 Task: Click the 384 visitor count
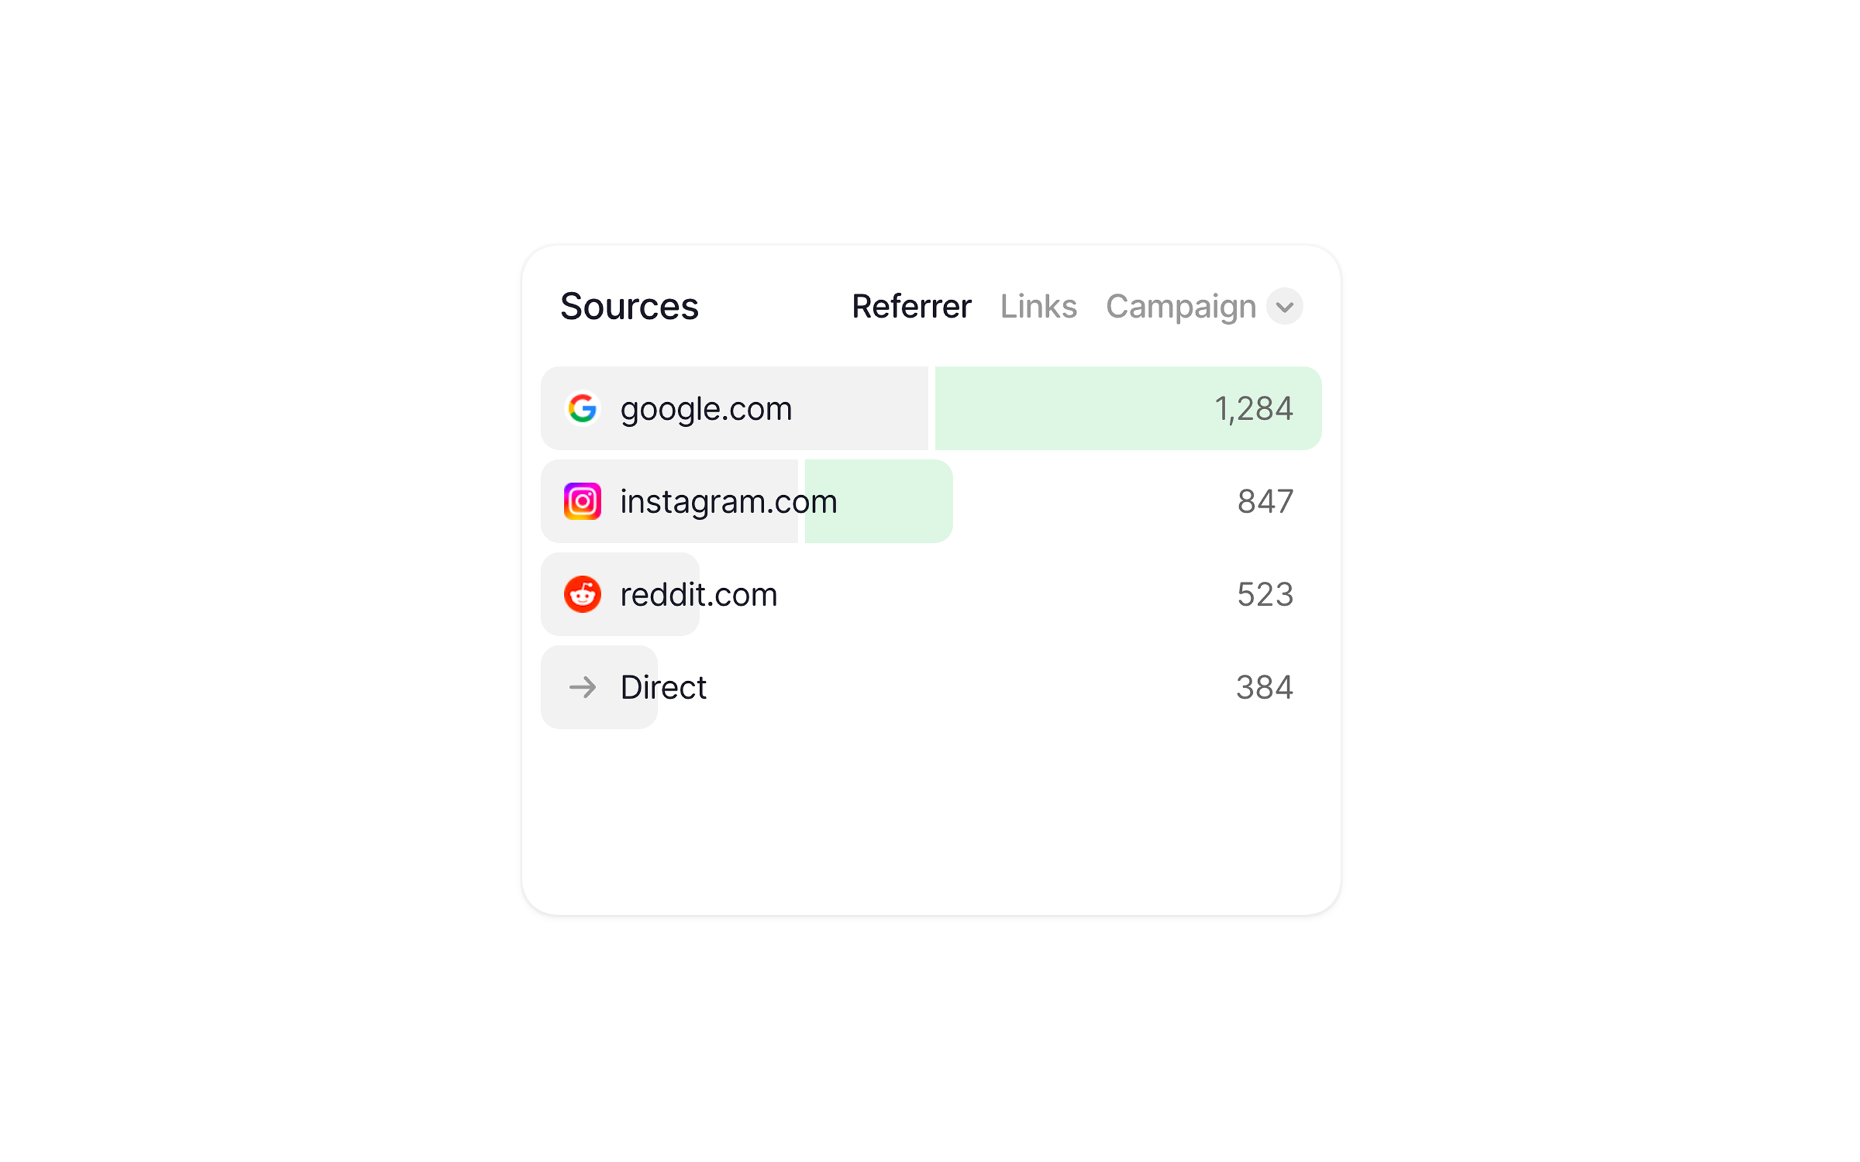(1265, 687)
